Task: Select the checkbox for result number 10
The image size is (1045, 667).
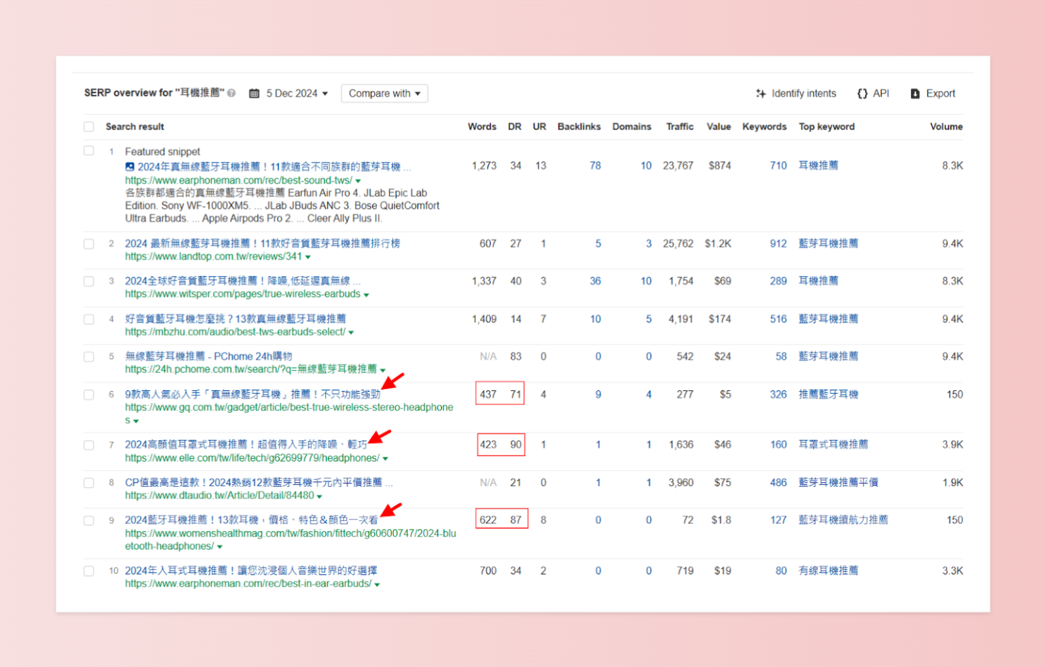Action: (88, 571)
